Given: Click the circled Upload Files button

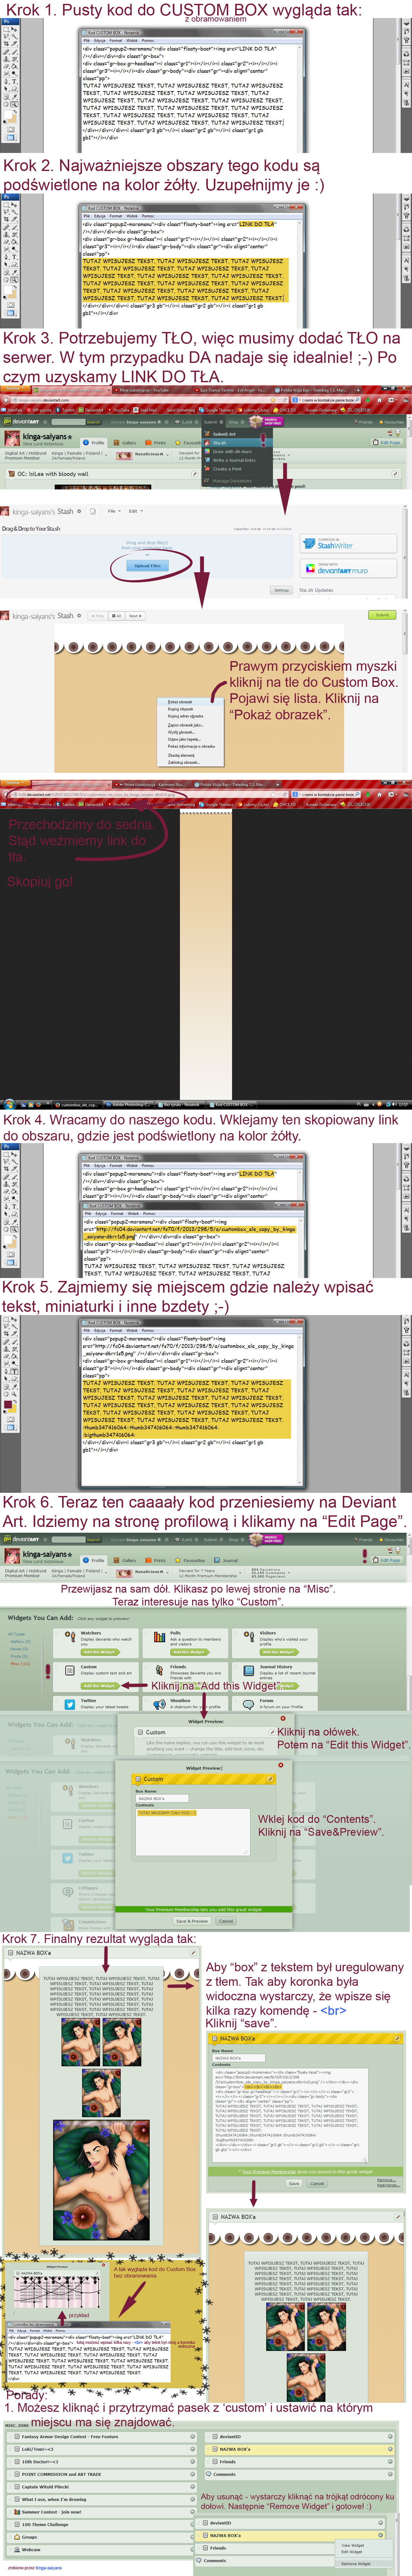Looking at the screenshot, I should [x=147, y=566].
